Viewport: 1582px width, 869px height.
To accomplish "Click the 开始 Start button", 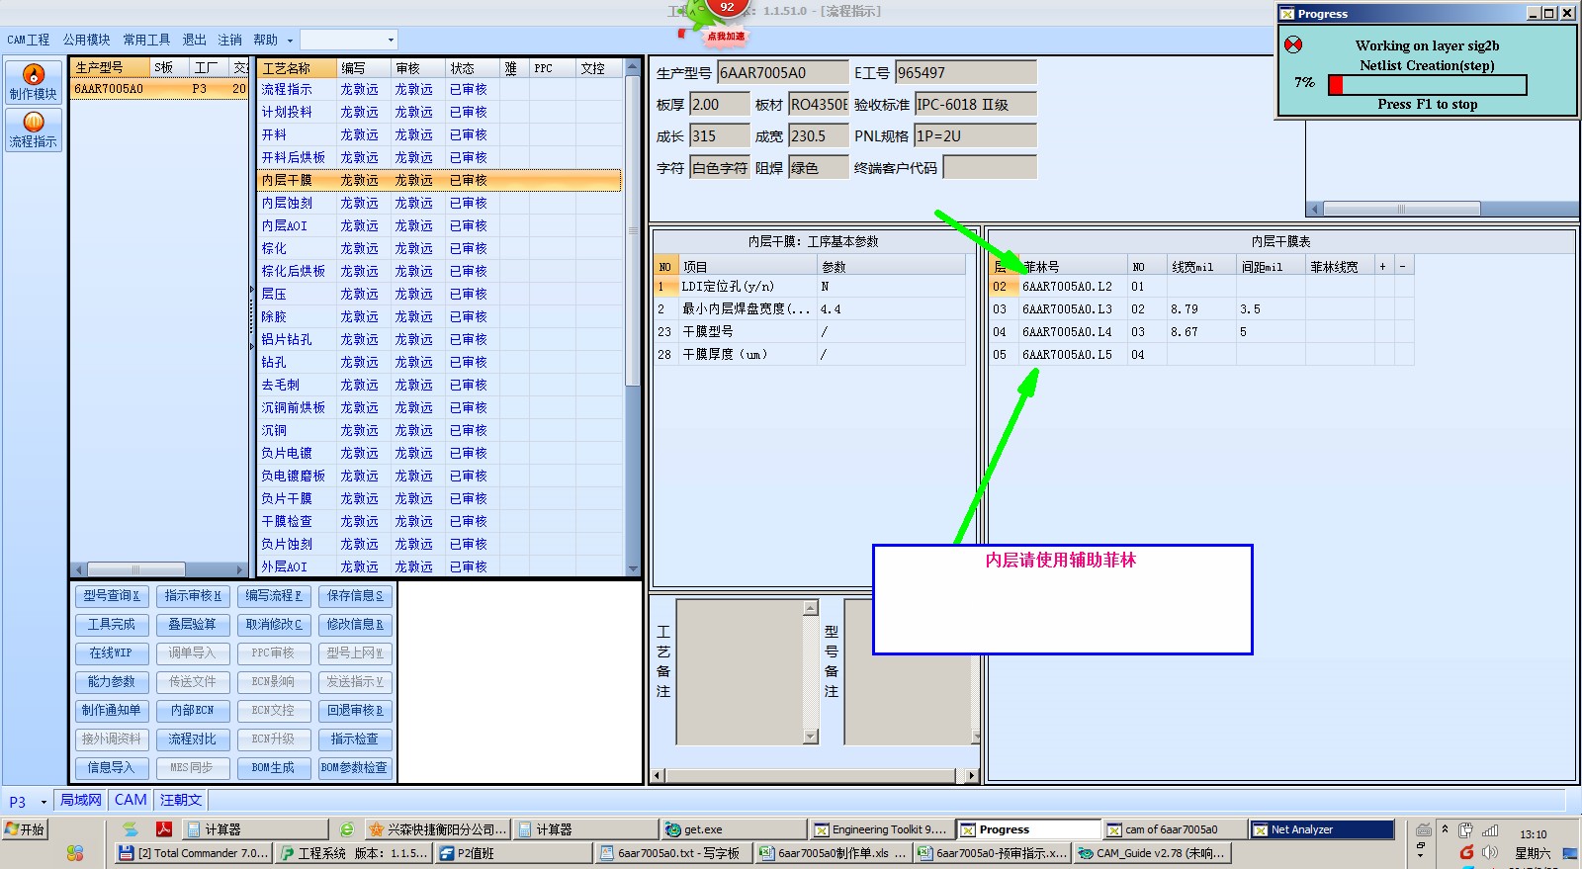I will (x=25, y=829).
